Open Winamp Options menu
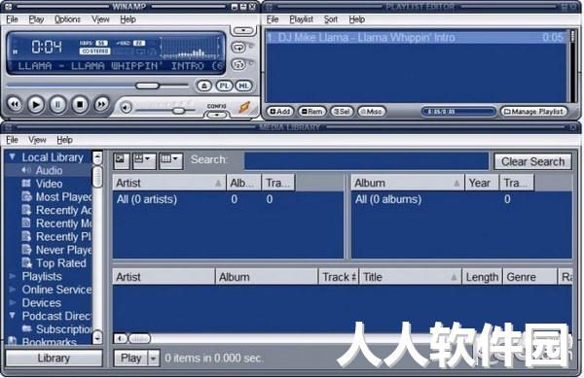Viewport: 584px width, 378px height. 67,19
